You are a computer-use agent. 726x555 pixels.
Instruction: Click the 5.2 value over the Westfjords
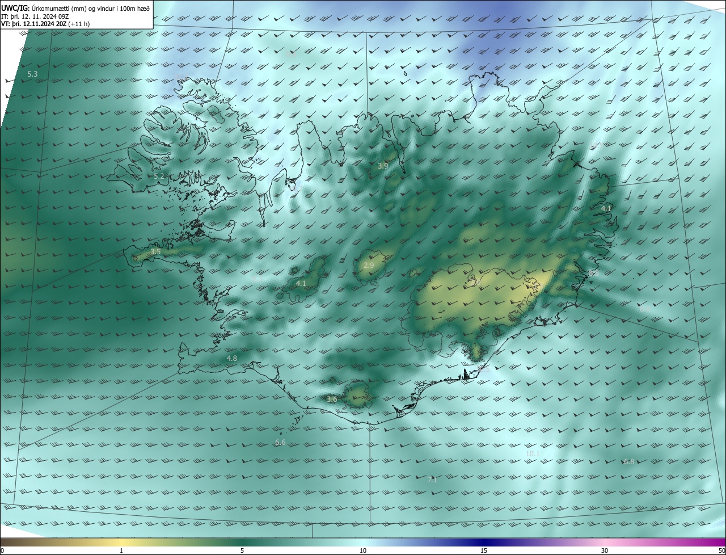pyautogui.click(x=159, y=176)
